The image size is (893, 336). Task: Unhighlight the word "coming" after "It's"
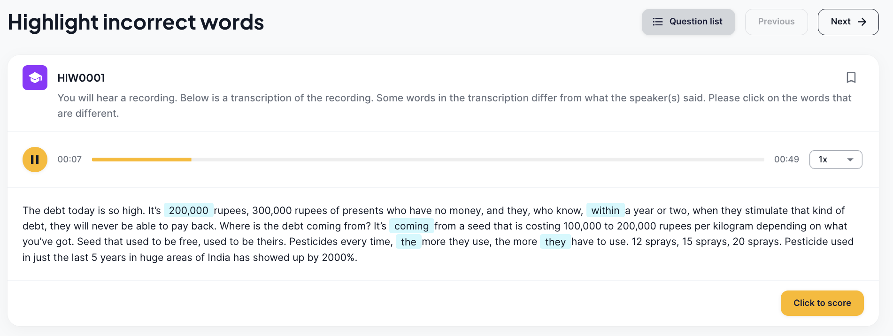(x=411, y=226)
